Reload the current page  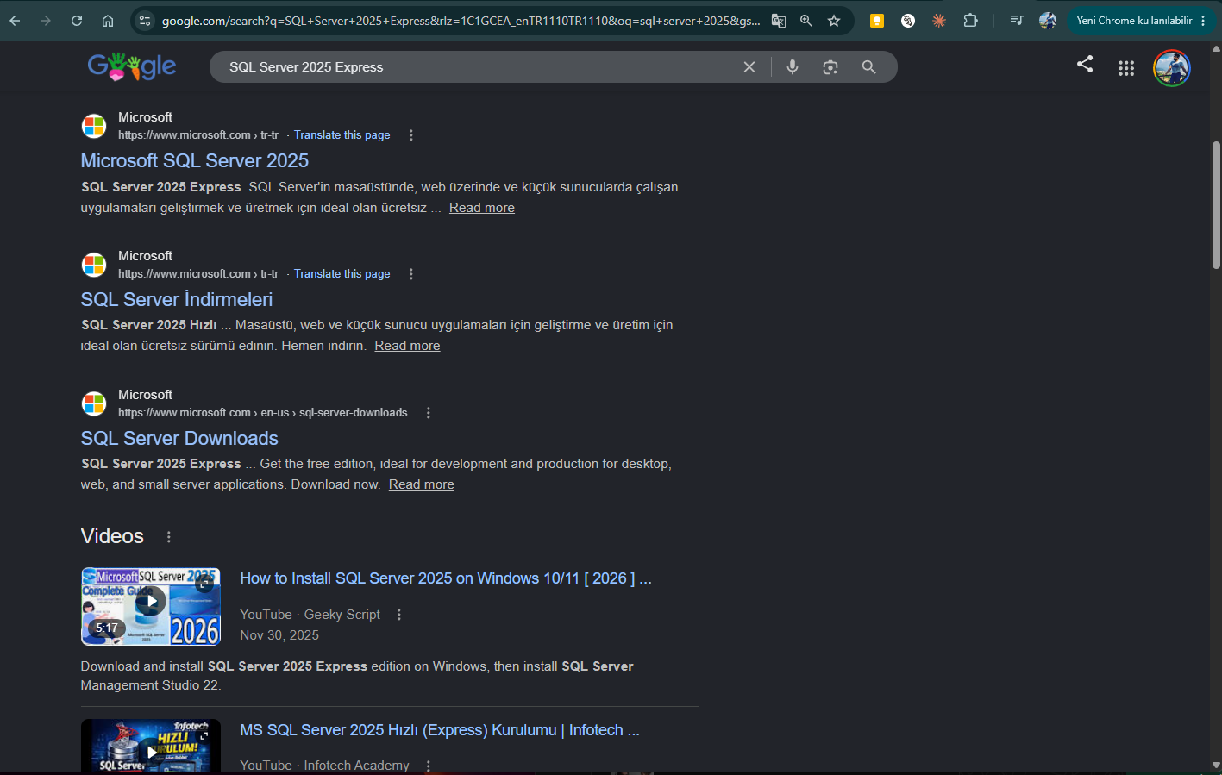coord(77,21)
